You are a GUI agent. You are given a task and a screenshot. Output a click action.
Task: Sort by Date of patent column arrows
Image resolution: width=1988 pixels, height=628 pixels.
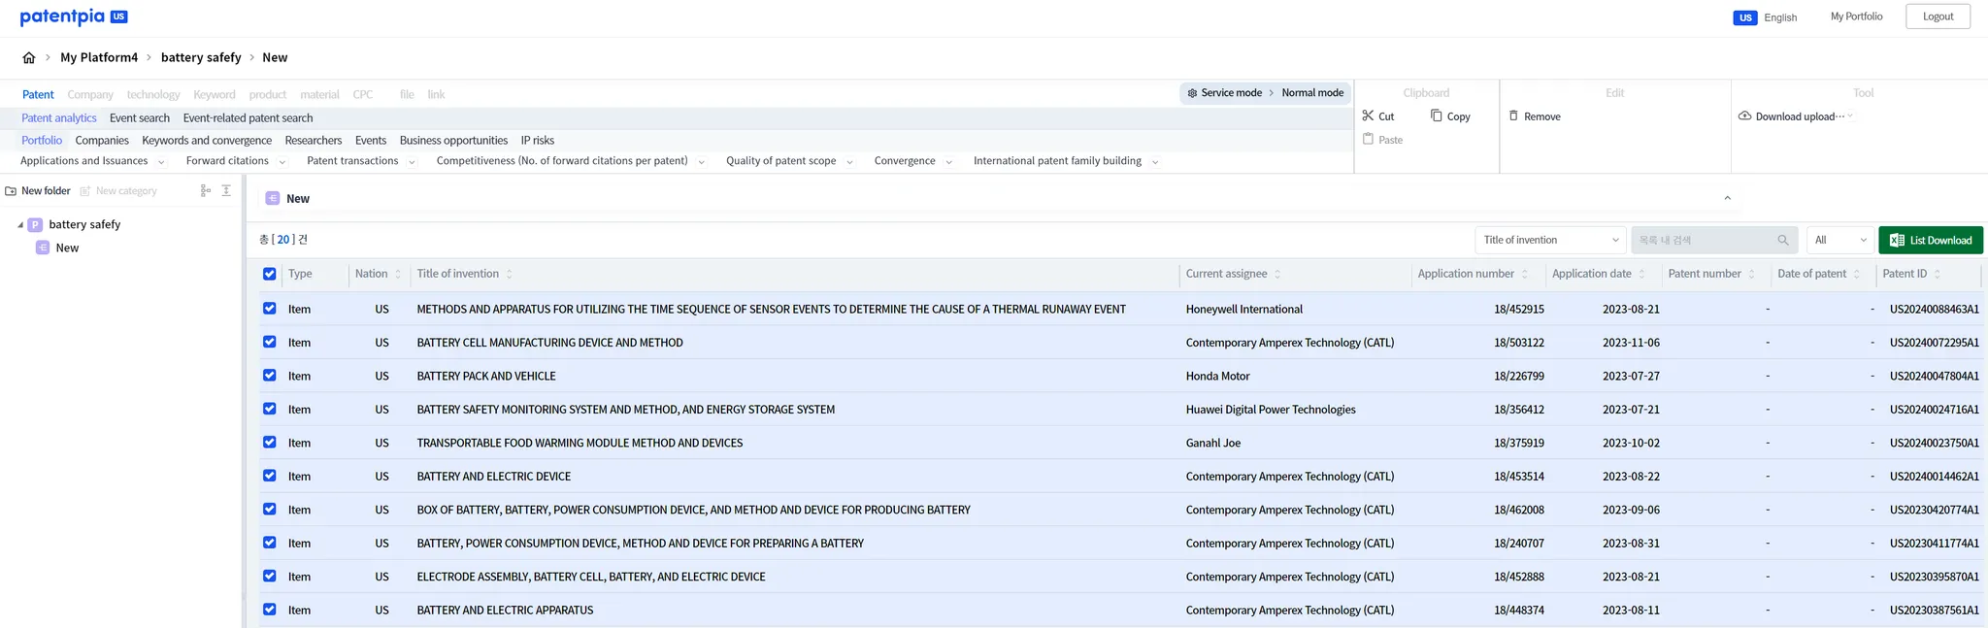pyautogui.click(x=1856, y=274)
